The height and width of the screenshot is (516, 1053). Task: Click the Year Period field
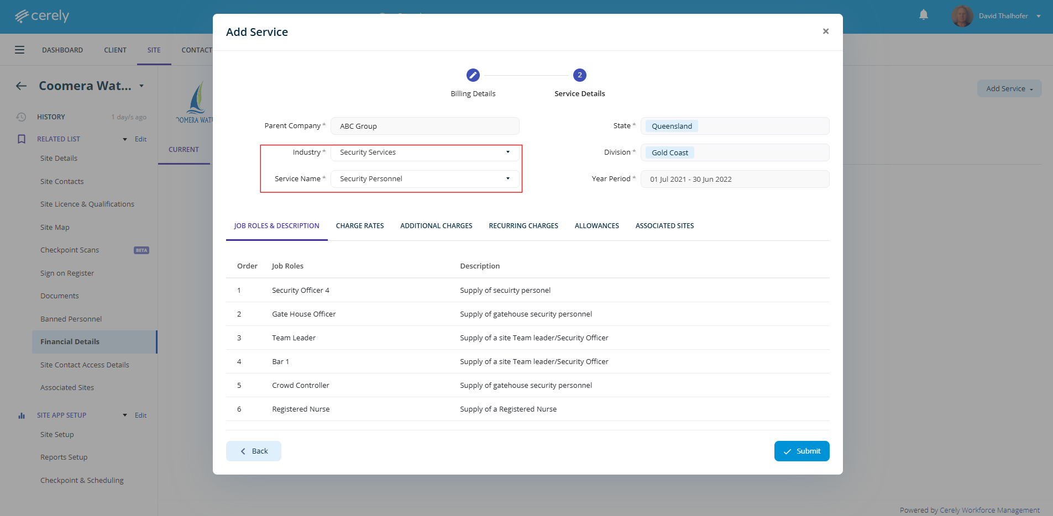[734, 179]
